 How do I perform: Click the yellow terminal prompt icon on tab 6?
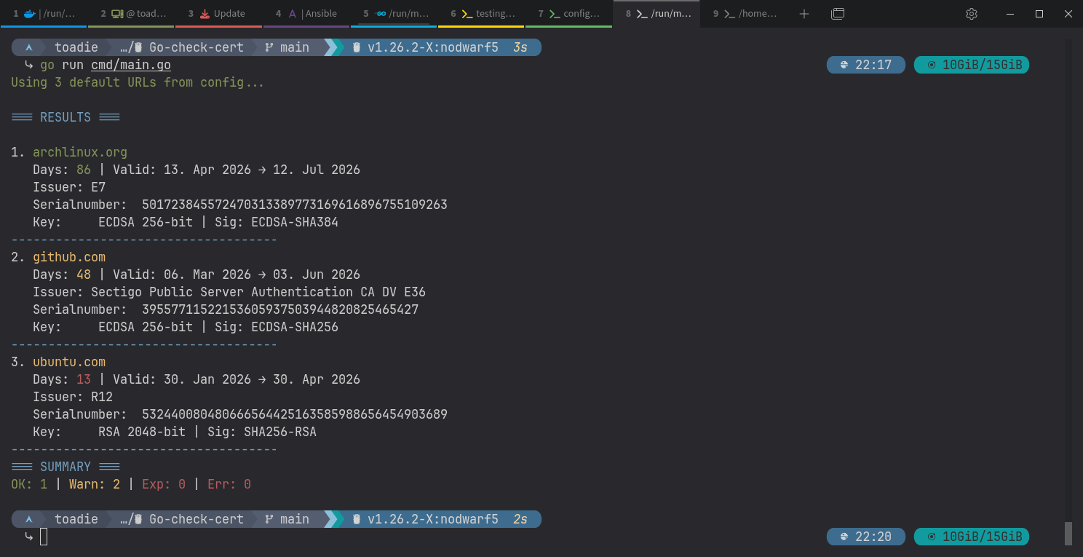(467, 14)
